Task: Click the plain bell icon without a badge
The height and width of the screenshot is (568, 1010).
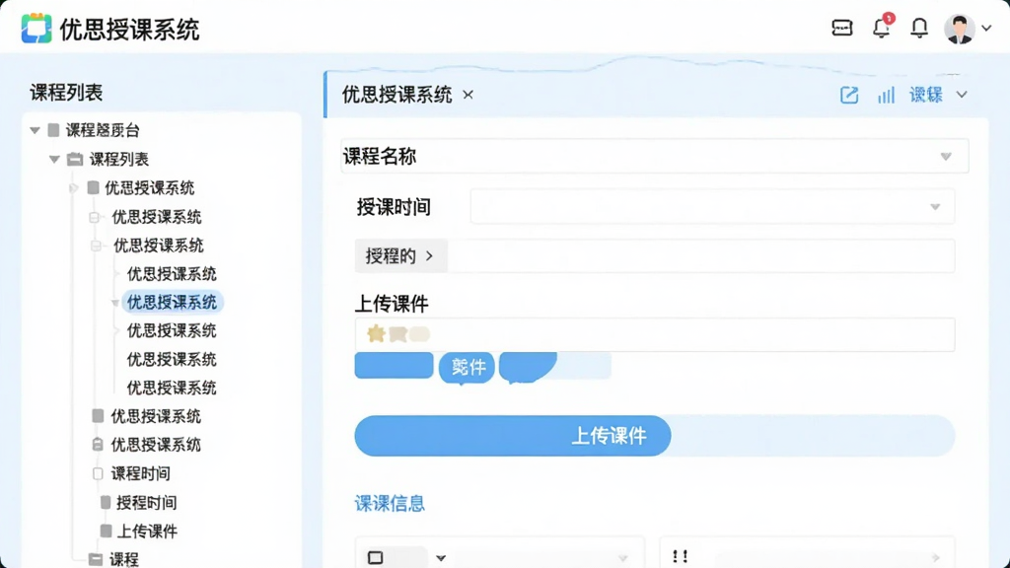Action: click(919, 28)
